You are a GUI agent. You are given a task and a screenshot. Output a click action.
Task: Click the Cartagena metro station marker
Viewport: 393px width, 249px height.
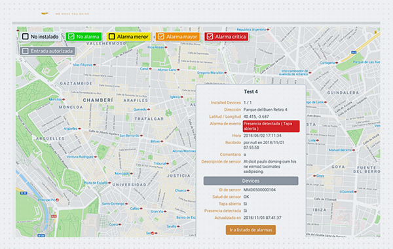pyautogui.click(x=337, y=63)
